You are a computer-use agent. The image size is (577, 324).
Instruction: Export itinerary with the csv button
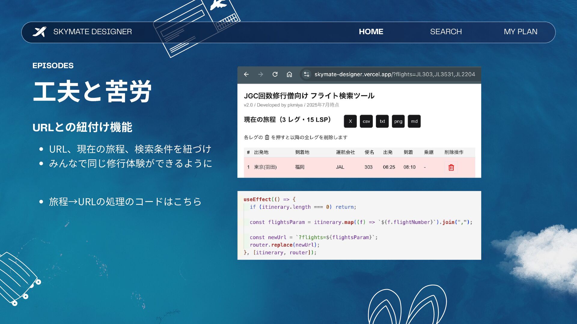coord(366,121)
